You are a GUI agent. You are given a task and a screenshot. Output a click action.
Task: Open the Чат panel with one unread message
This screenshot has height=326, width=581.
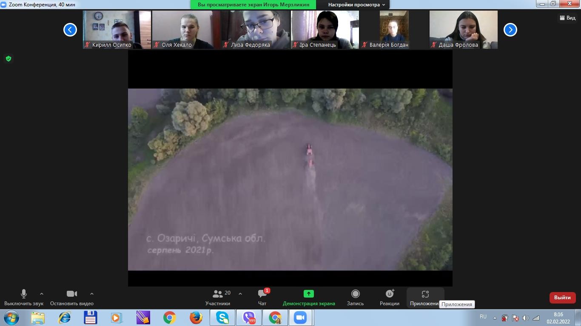coord(262,297)
